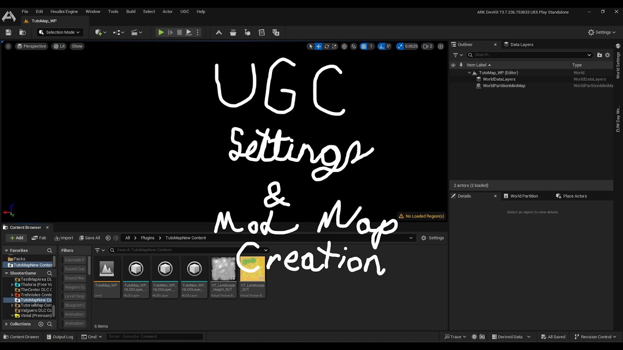623x350 pixels.
Task: Open the viewport Show menu
Action: (77, 46)
